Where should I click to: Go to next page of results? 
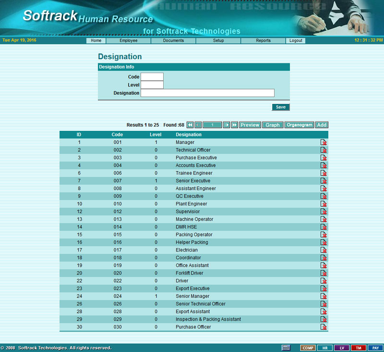pos(227,125)
